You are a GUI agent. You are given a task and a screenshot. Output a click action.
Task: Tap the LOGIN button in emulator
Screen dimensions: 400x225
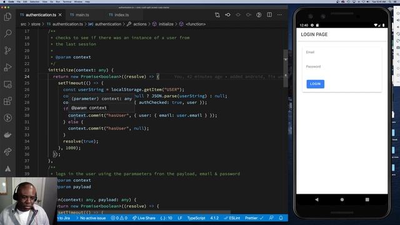click(315, 84)
